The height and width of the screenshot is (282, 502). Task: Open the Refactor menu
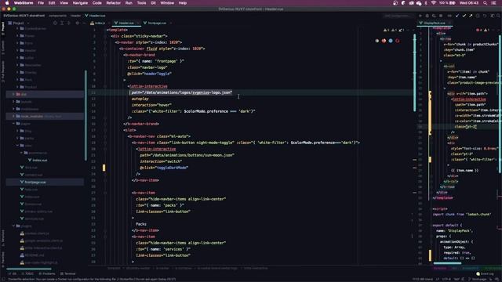tap(113, 3)
